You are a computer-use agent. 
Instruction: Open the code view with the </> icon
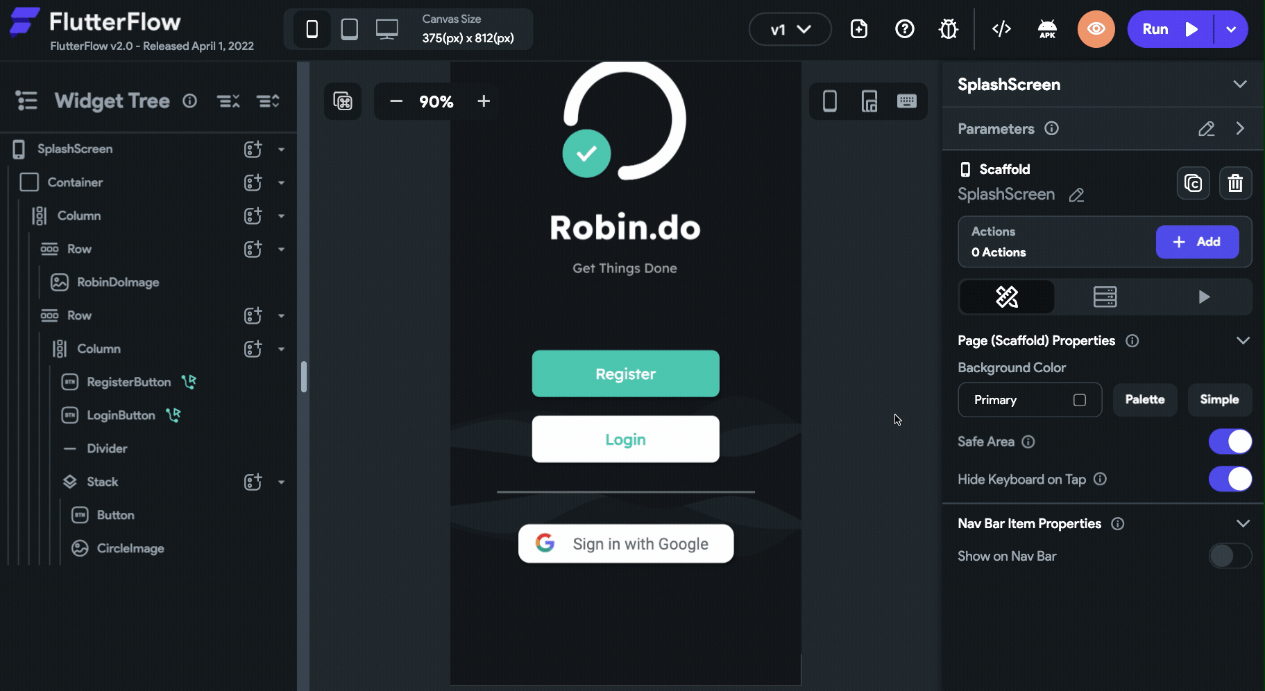click(x=1001, y=28)
